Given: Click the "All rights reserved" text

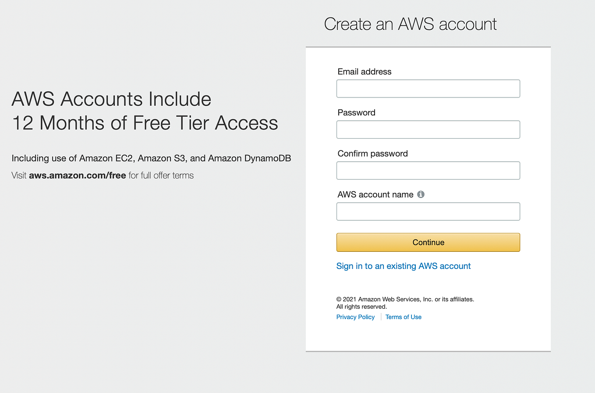Looking at the screenshot, I should tap(361, 306).
